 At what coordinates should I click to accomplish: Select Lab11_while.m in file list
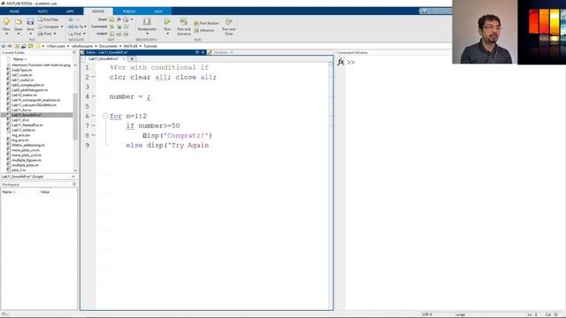click(24, 130)
